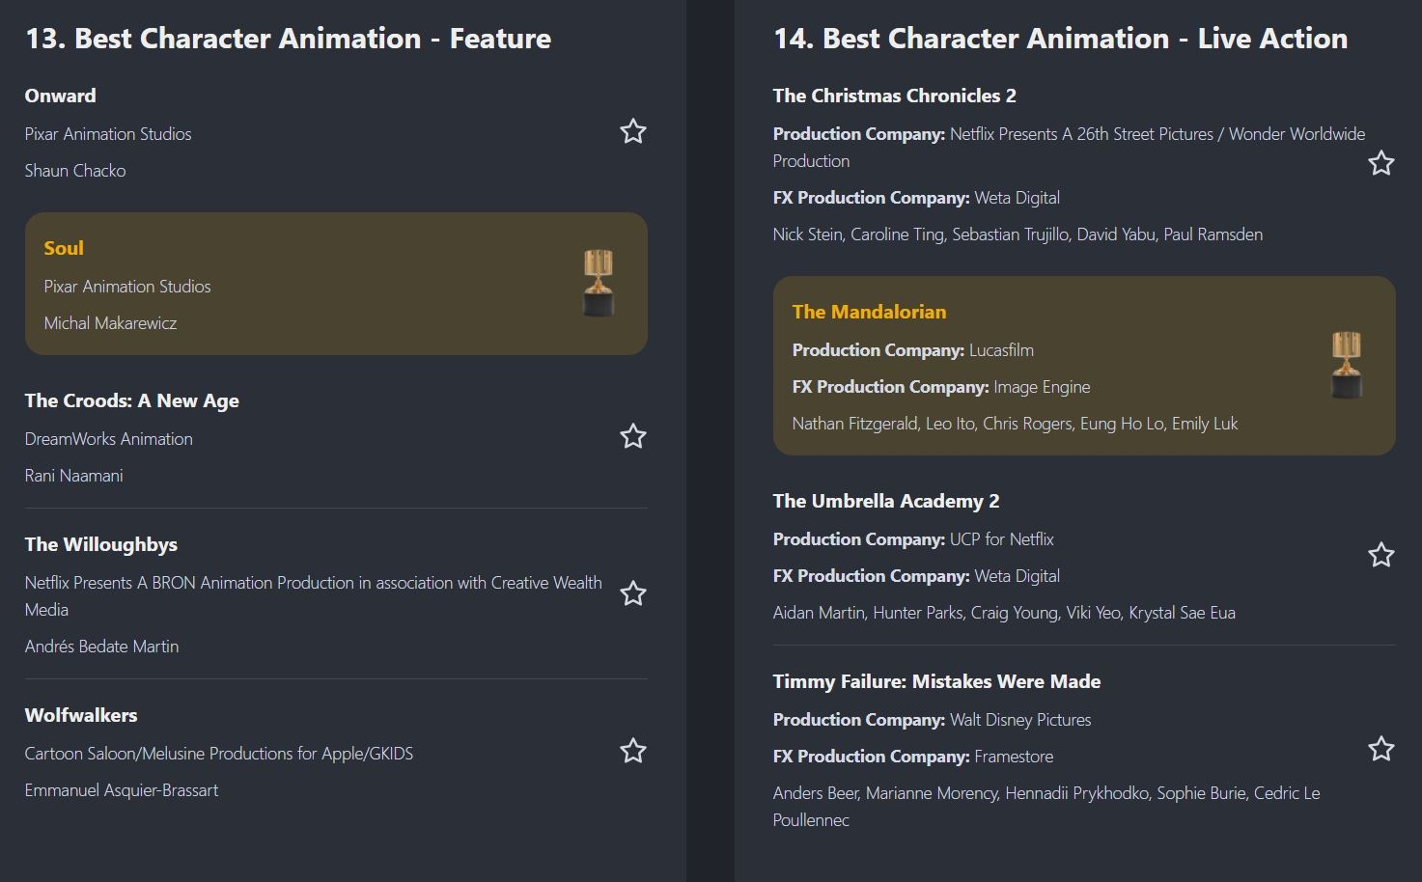Open Timmy Failure: Mistakes Were Made title

(x=936, y=681)
